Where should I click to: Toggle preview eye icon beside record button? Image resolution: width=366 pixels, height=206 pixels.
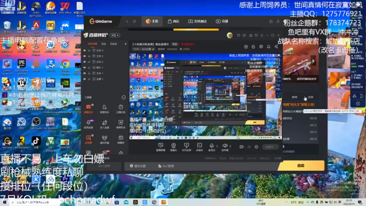pos(249,147)
